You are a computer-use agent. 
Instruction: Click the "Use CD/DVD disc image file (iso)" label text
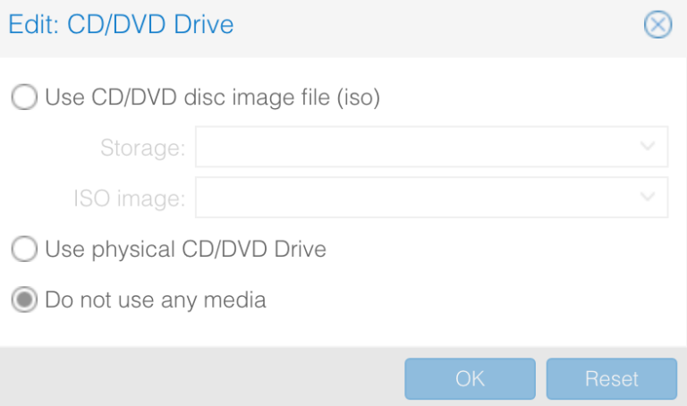point(213,97)
